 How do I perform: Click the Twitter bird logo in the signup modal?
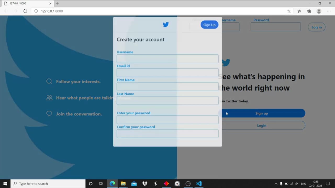coord(166,25)
